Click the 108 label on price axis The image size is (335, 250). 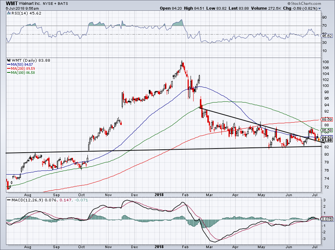pyautogui.click(x=326, y=62)
